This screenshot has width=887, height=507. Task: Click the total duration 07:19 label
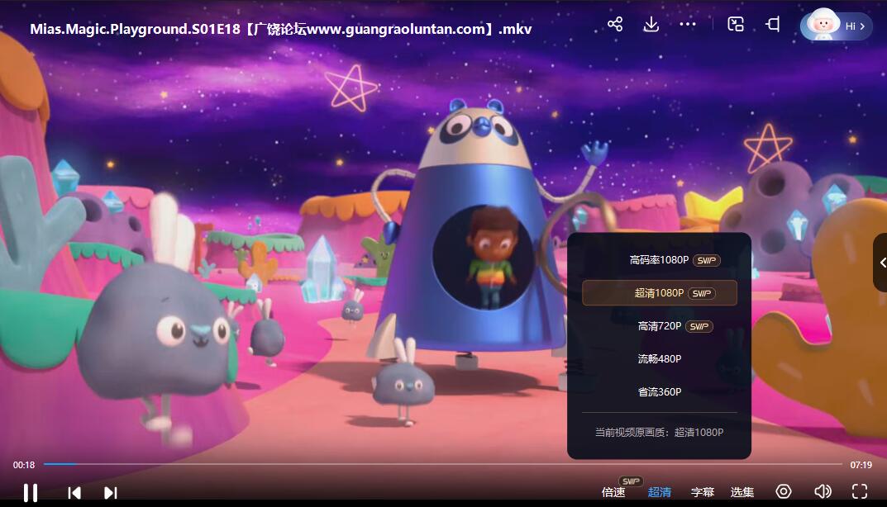[861, 465]
